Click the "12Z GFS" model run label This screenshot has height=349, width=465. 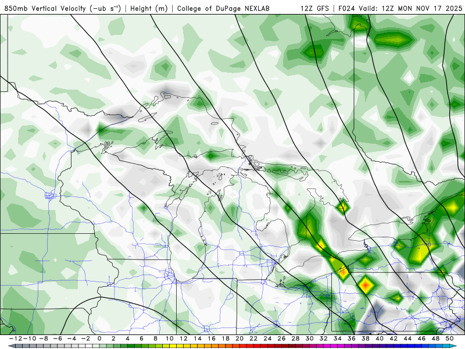(x=314, y=8)
